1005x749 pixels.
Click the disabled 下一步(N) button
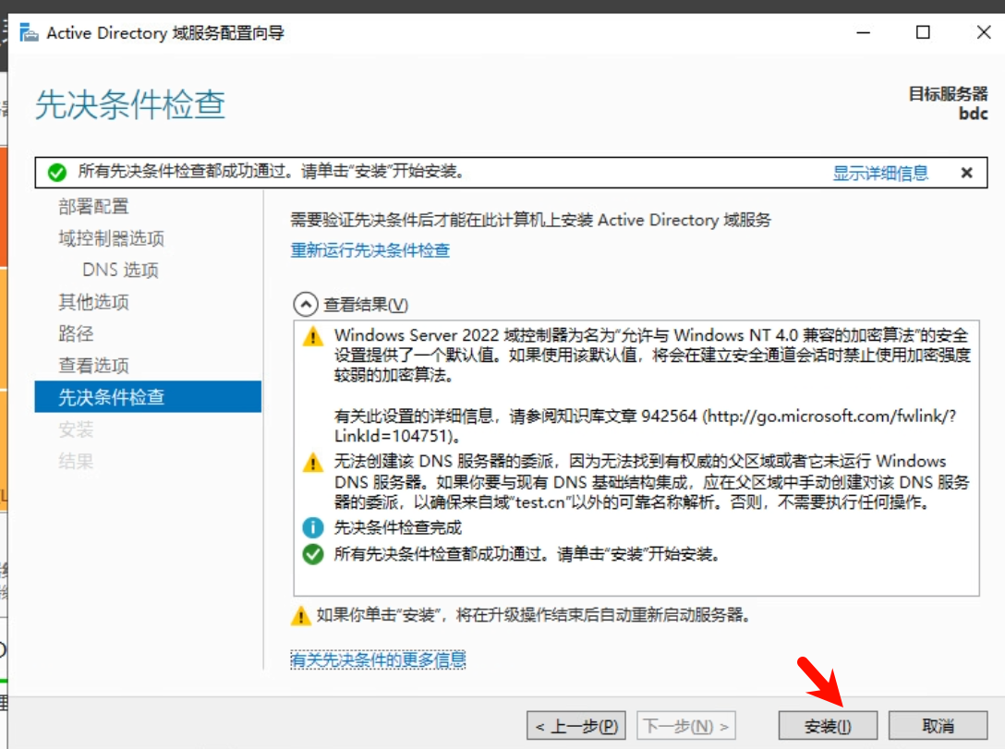(x=685, y=726)
